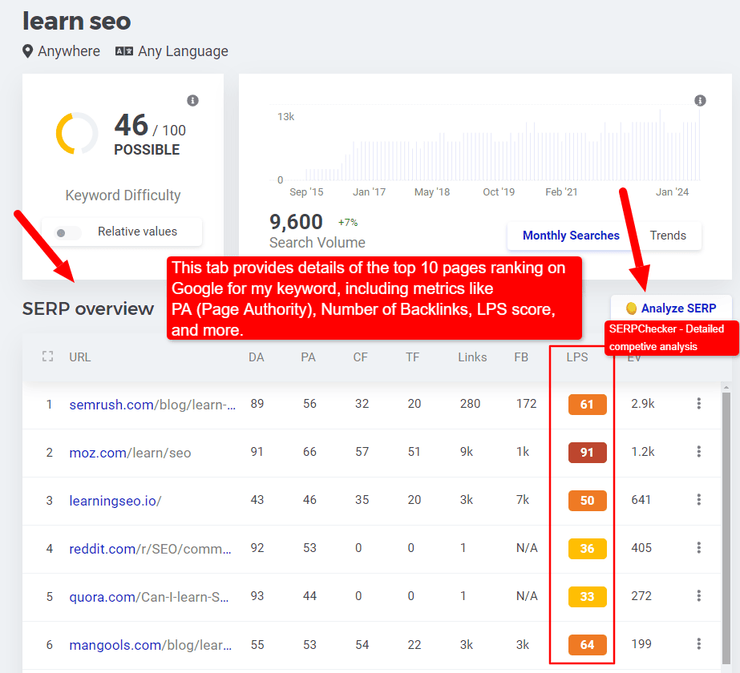Screen dimensions: 740x673
Task: Click the Links value 280
Action: pos(470,404)
